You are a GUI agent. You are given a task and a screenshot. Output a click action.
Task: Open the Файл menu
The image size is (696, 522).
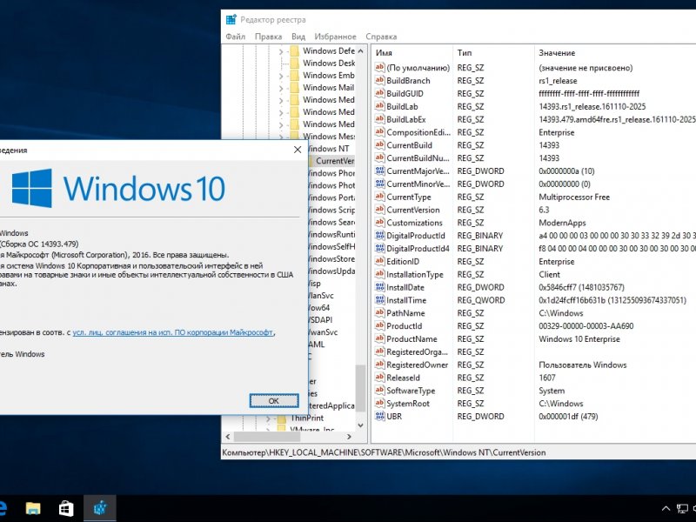(235, 37)
